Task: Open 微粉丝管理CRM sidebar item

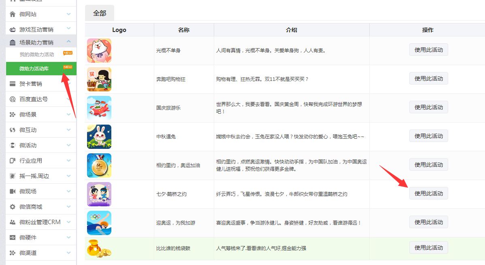Action: pyautogui.click(x=40, y=222)
